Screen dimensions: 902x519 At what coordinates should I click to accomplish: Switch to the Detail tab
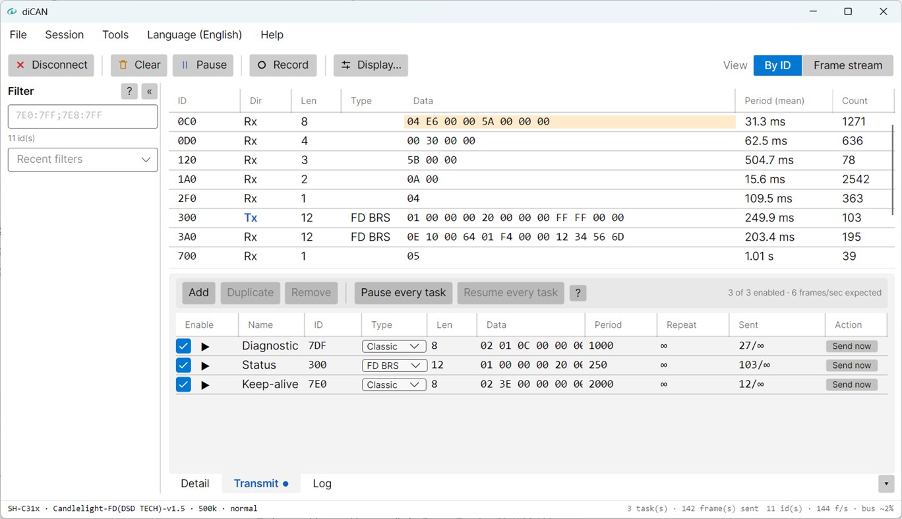pyautogui.click(x=195, y=483)
